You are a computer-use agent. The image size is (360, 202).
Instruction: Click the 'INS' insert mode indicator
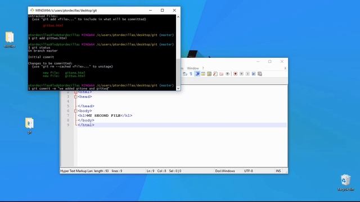click(278, 171)
